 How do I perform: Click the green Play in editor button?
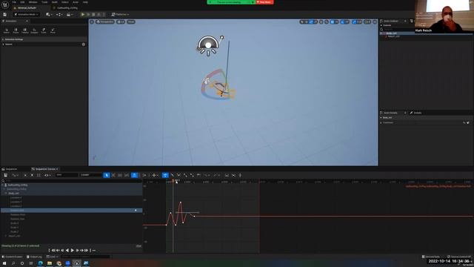tap(82, 14)
